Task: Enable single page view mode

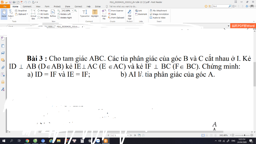Action: [203, 135]
